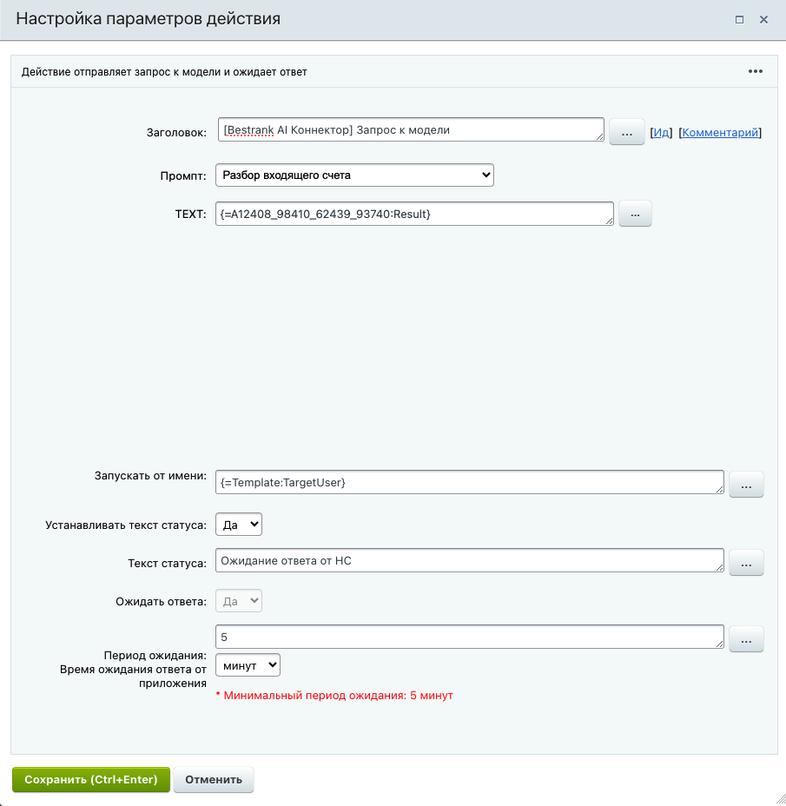Viewport: 786px width, 806px height.
Task: Click the Комментарий link
Action: click(721, 132)
